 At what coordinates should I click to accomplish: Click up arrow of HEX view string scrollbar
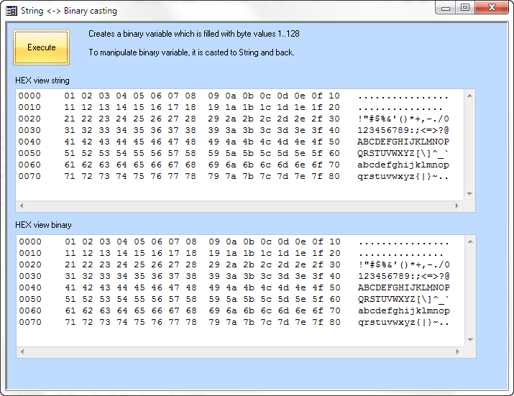[469, 96]
